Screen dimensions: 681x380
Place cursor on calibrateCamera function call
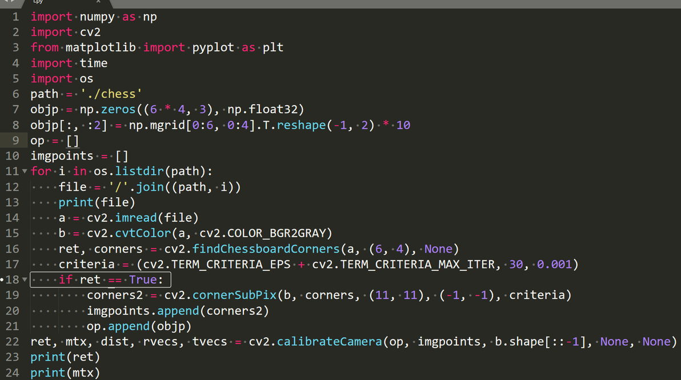[330, 342]
